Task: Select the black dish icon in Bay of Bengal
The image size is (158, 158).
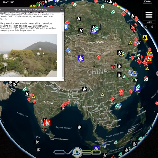Action: pos(79,127)
